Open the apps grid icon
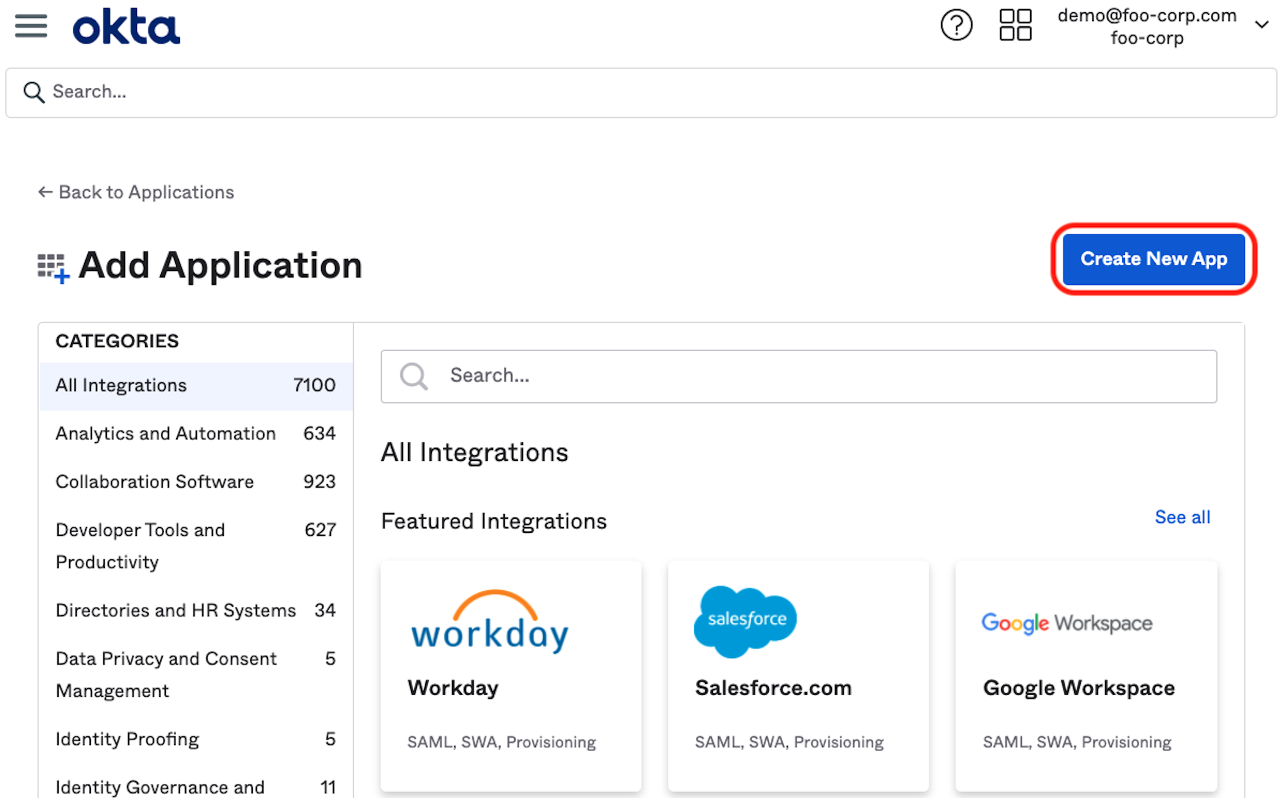This screenshot has height=798, width=1285. 1015,25
